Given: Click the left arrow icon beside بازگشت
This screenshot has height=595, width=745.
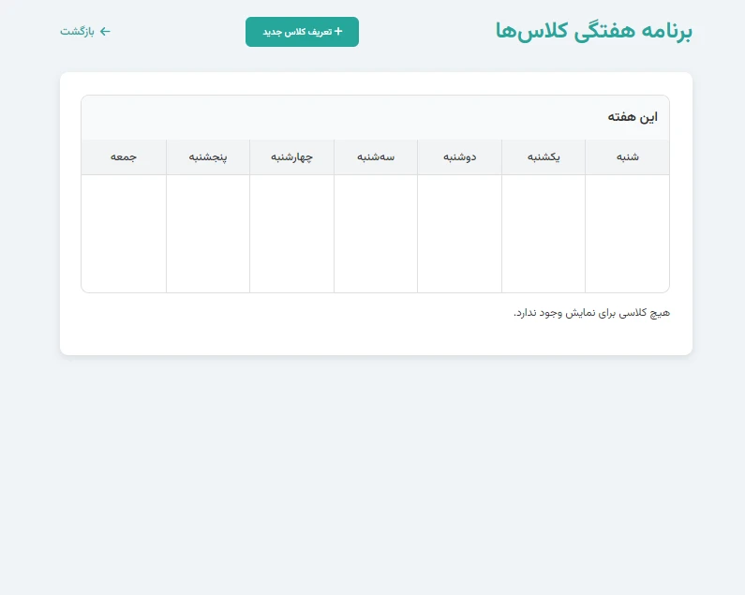Looking at the screenshot, I should coord(105,32).
